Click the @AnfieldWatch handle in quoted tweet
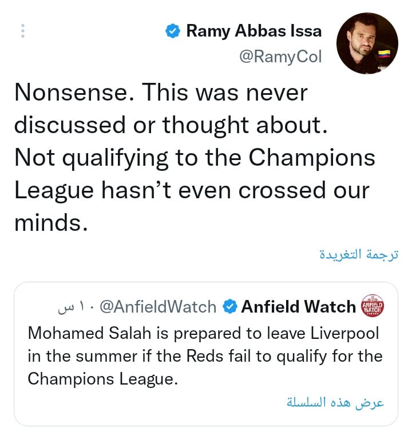The image size is (412, 432). (158, 307)
